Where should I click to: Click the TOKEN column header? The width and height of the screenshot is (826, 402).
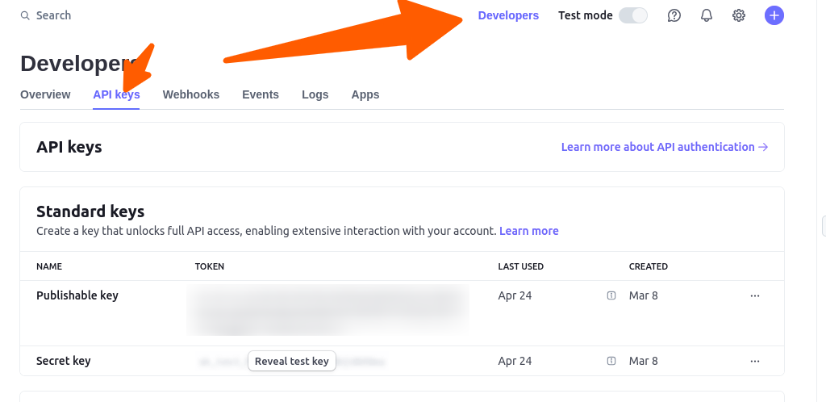210,266
